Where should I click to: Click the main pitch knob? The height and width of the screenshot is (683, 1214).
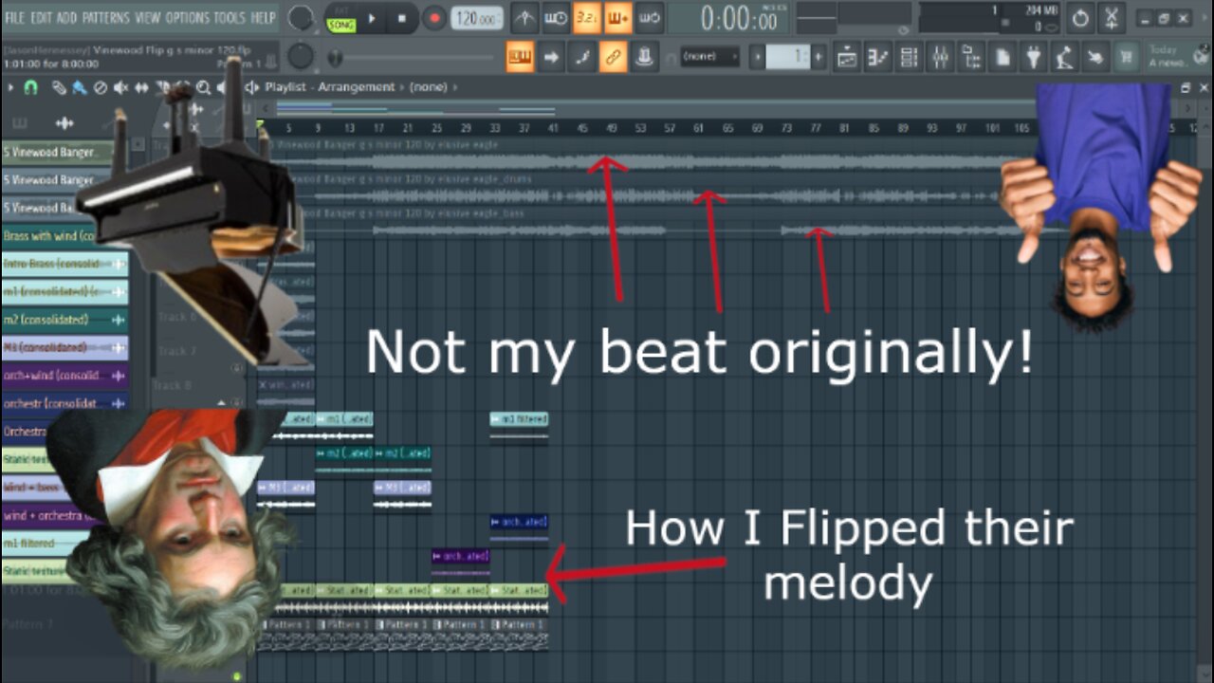[x=301, y=56]
